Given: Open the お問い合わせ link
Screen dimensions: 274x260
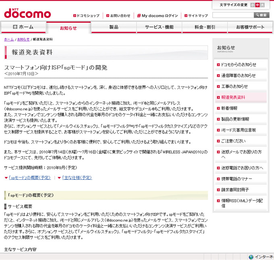Looking at the screenshot, I should point(120,16).
